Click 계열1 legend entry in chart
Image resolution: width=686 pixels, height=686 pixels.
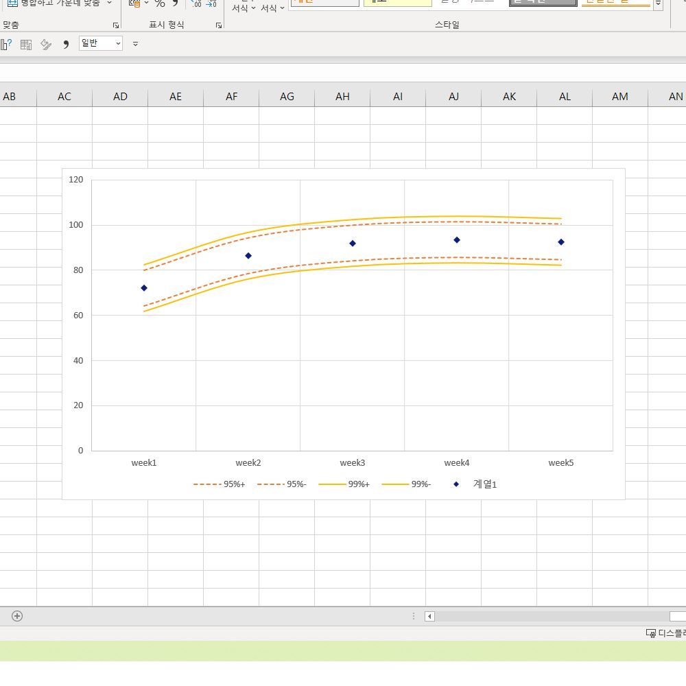[x=475, y=484]
